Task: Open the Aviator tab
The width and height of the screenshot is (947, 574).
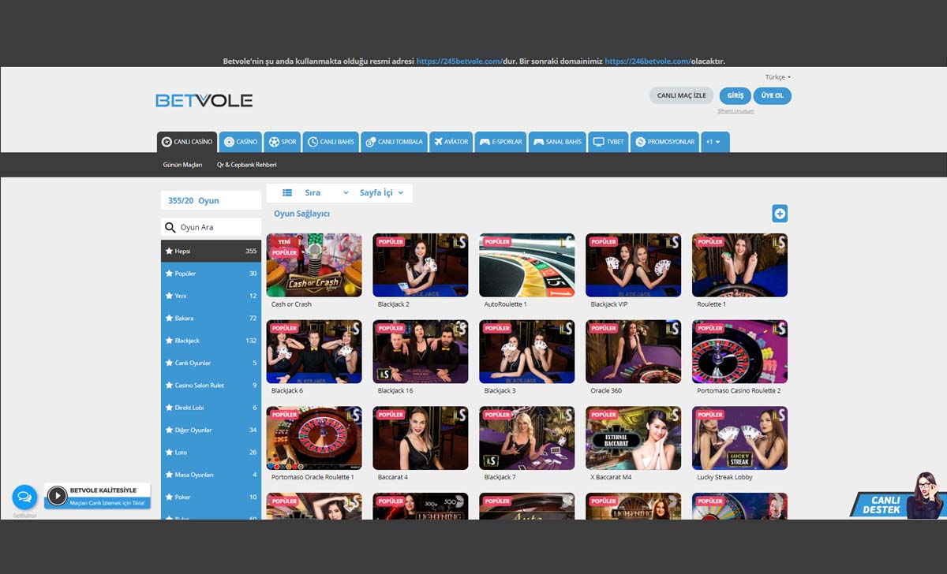Action: (451, 142)
